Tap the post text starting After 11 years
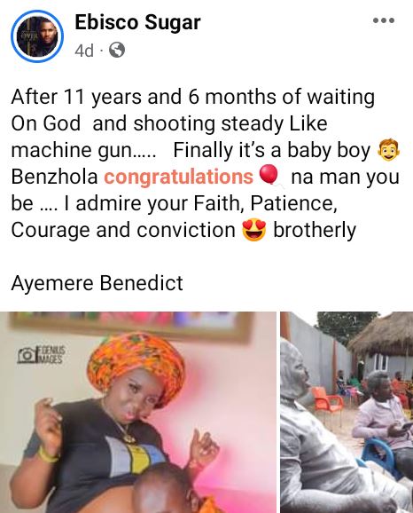Image resolution: width=413 pixels, height=513 pixels. [206, 163]
